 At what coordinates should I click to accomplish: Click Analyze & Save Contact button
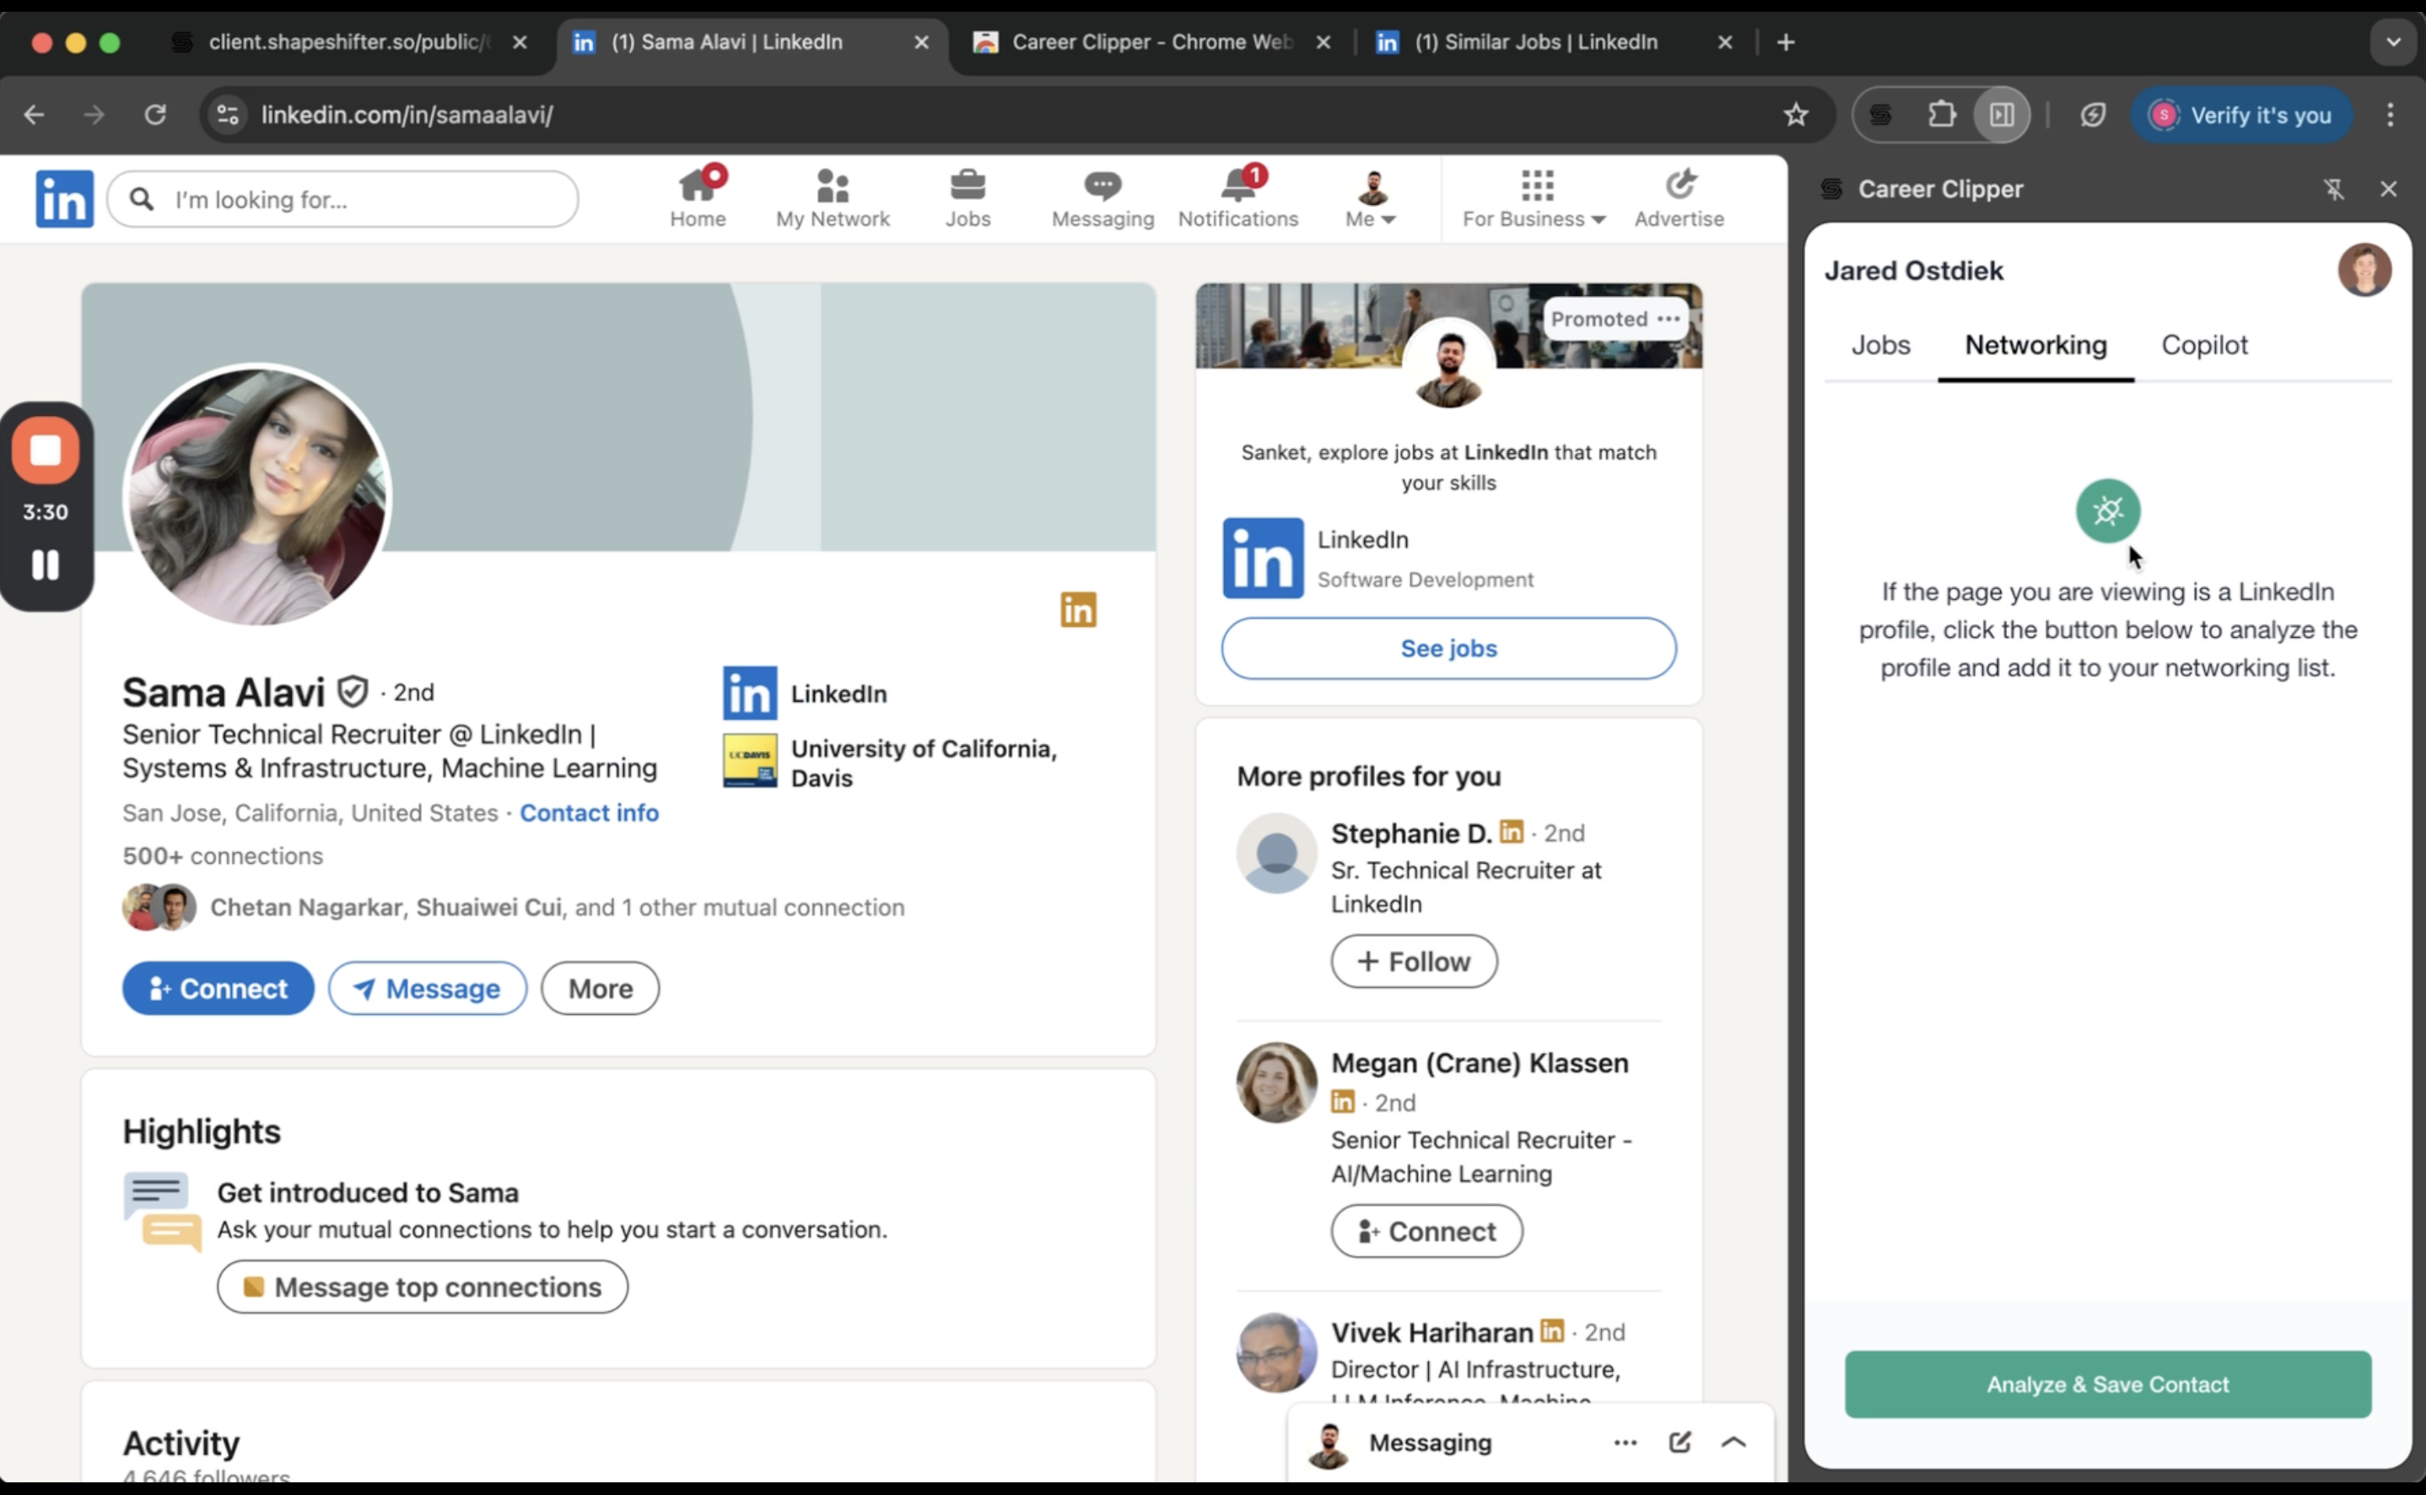coord(2106,1384)
